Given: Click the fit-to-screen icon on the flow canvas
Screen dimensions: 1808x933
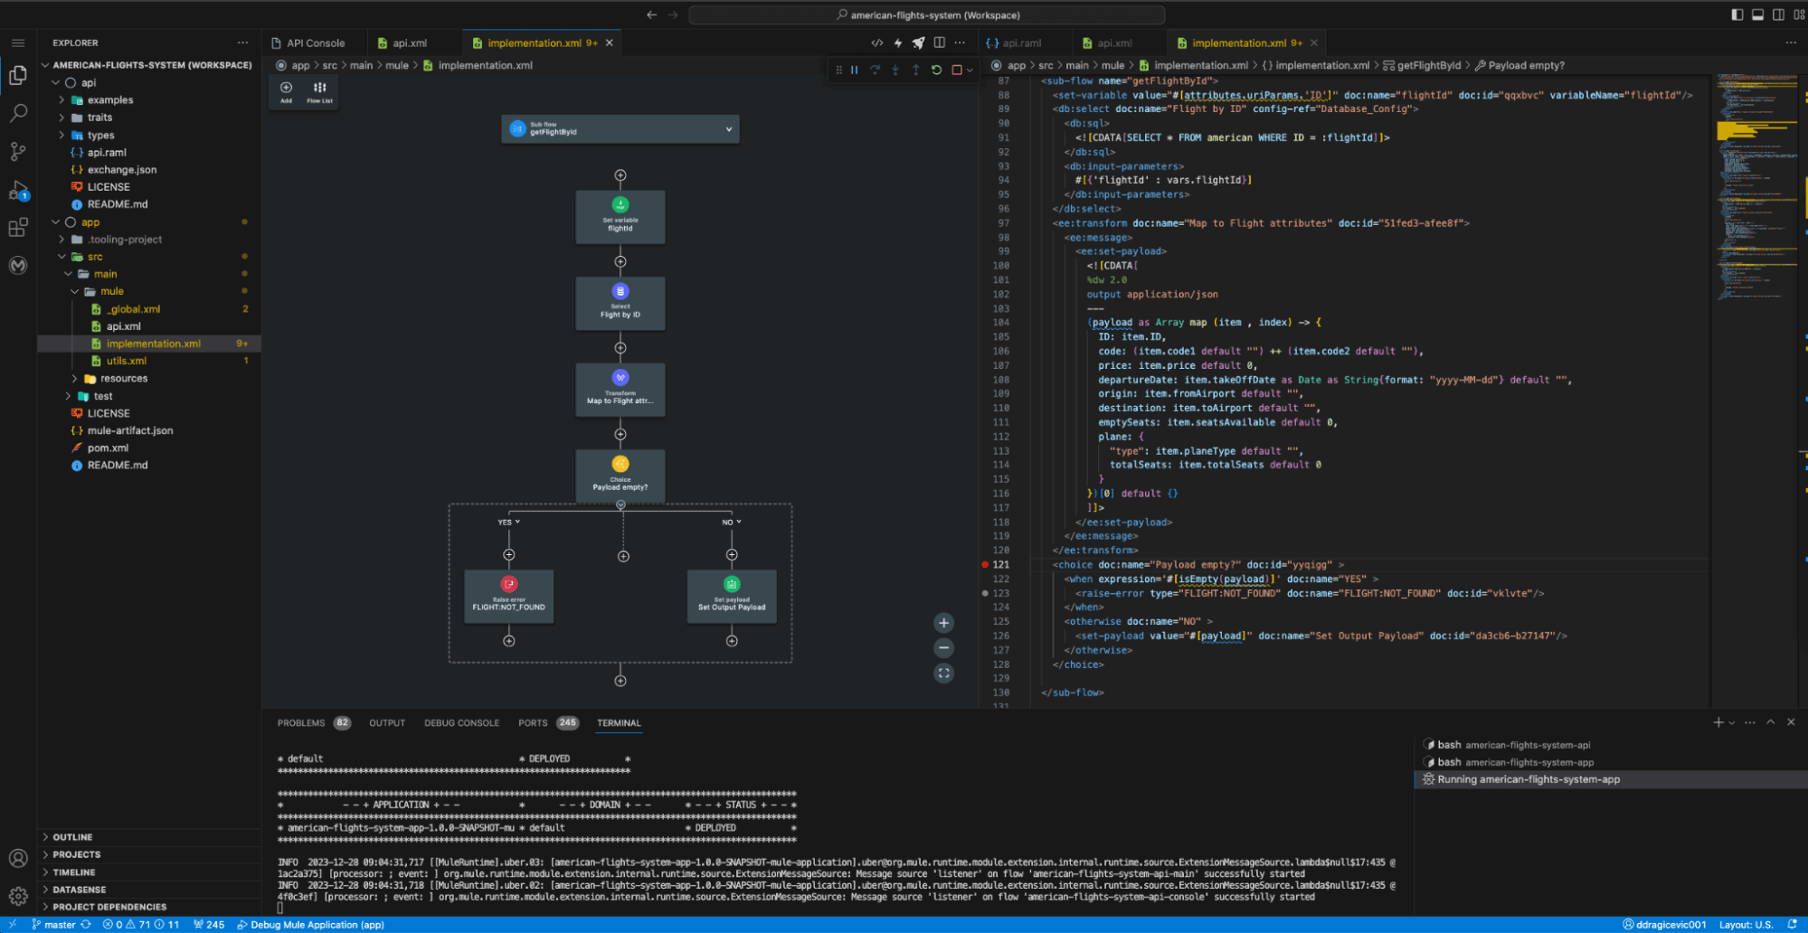Looking at the screenshot, I should pyautogui.click(x=943, y=673).
